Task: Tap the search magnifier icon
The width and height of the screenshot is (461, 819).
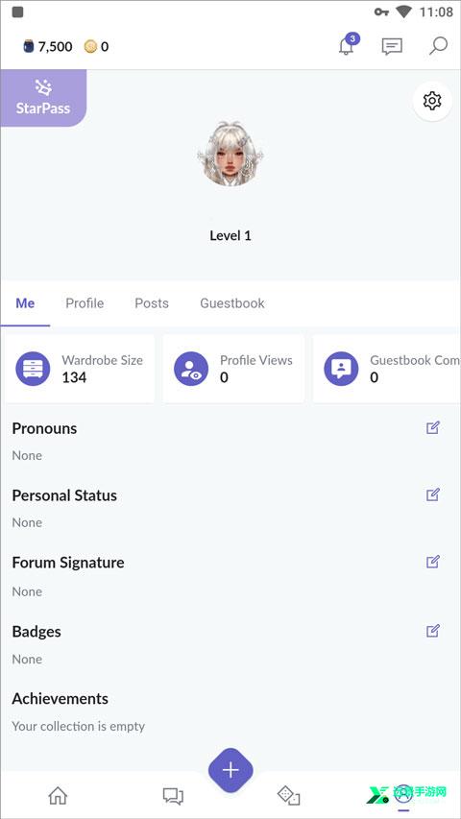Action: coord(438,46)
